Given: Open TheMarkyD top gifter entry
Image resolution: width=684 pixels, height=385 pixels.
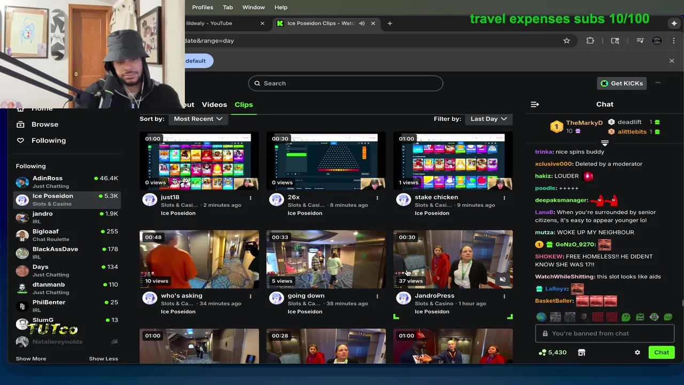Looking at the screenshot, I should [577, 127].
